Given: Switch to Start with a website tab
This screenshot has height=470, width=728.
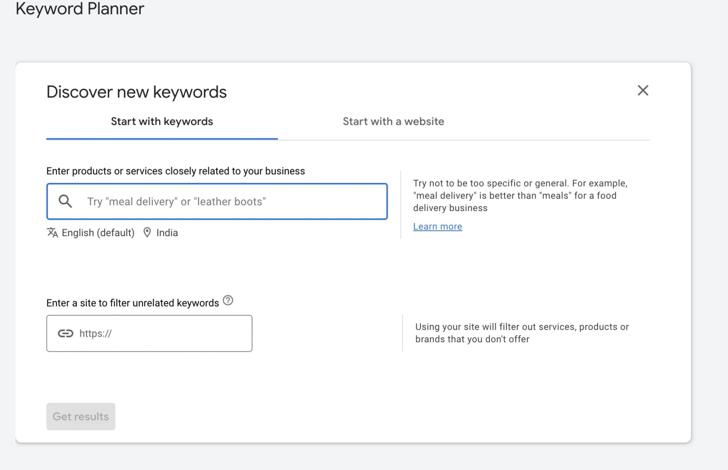Looking at the screenshot, I should 394,121.
